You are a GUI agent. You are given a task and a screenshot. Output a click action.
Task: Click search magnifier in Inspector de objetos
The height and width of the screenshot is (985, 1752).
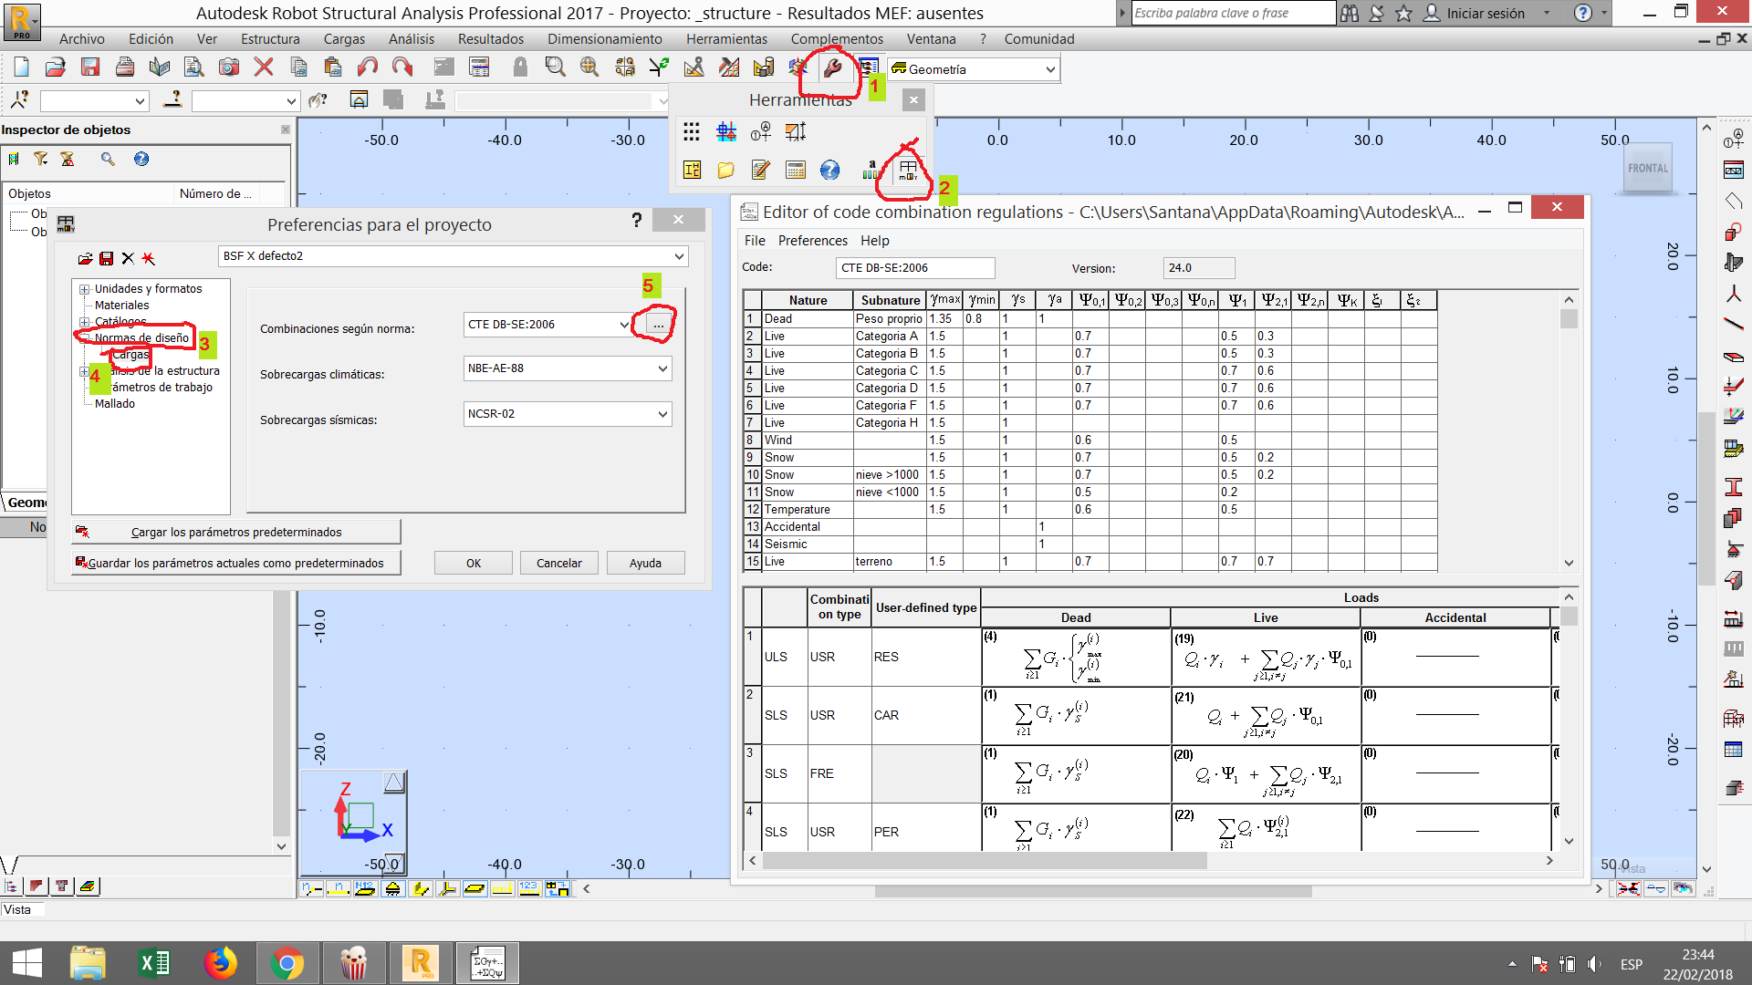pos(108,159)
